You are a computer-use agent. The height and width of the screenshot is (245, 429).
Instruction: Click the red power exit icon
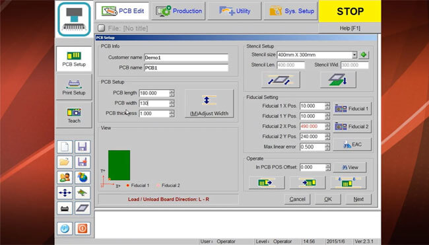pyautogui.click(x=82, y=228)
